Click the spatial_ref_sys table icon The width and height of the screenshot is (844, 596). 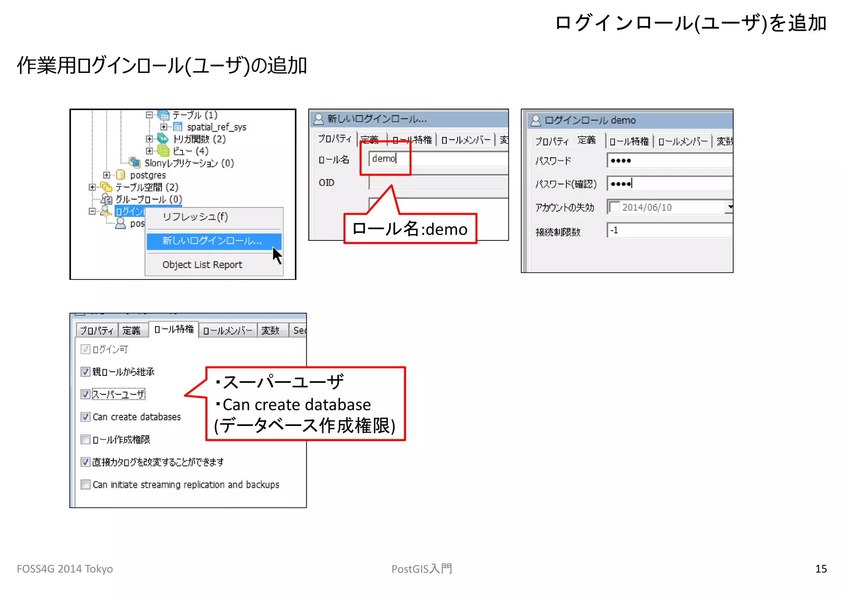coord(178,127)
